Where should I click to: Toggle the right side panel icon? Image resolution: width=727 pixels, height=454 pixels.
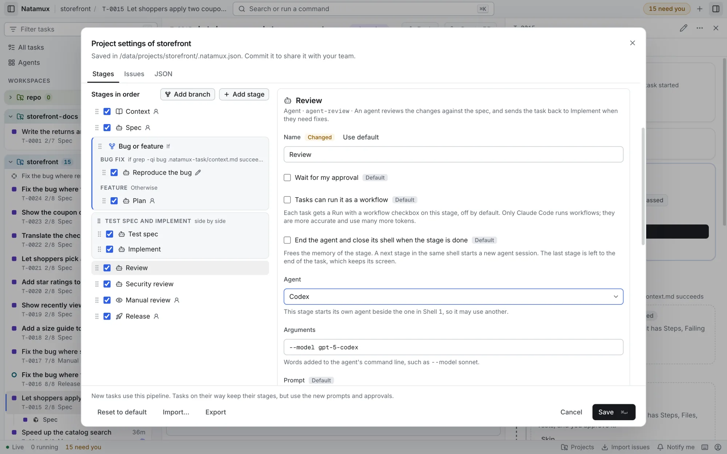[716, 9]
